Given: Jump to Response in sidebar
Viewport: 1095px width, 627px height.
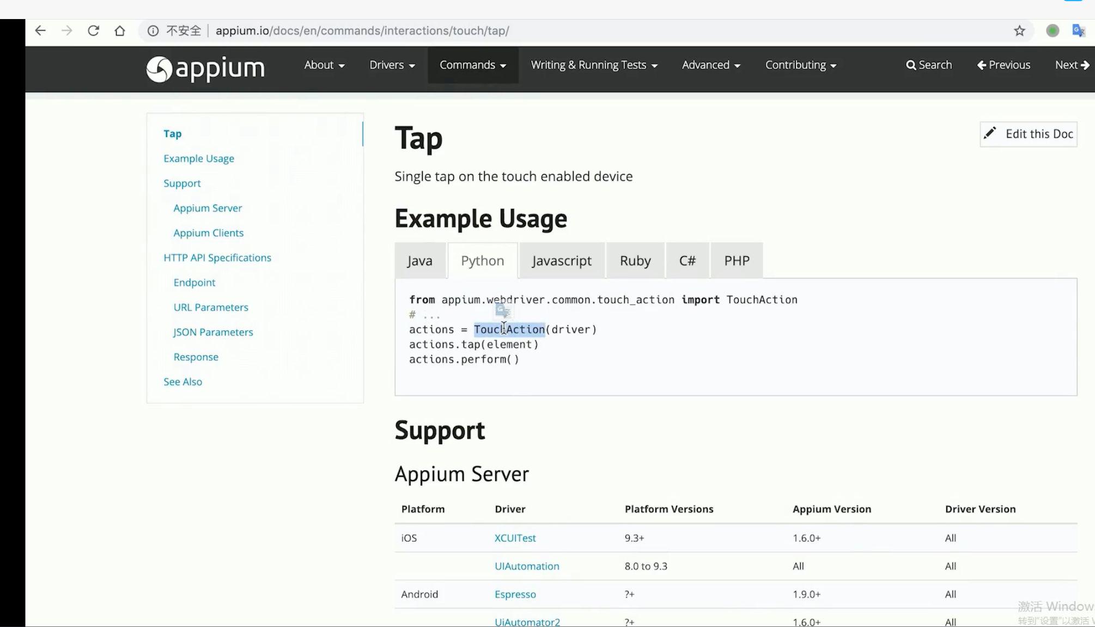Looking at the screenshot, I should coord(196,357).
